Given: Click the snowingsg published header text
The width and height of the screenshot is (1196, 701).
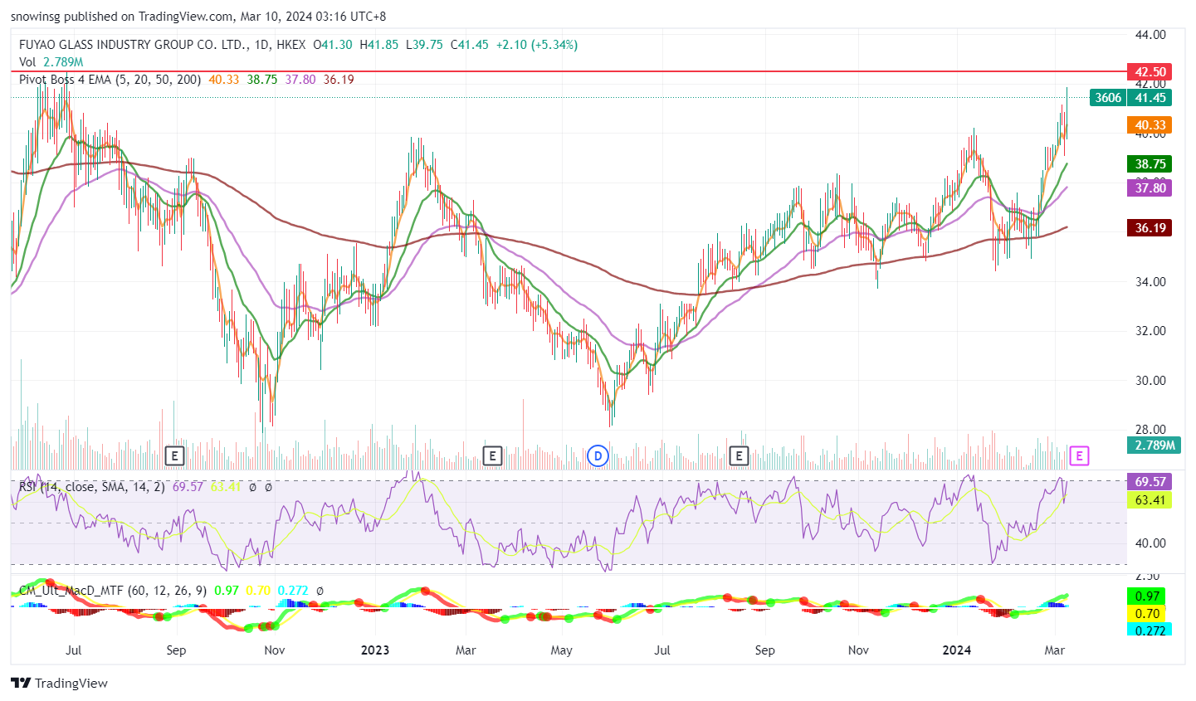Looking at the screenshot, I should click(x=198, y=17).
